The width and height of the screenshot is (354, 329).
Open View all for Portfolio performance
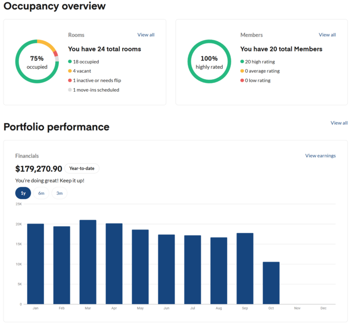coord(339,123)
